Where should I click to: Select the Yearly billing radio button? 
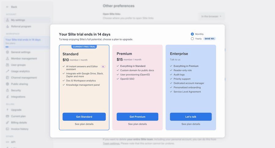pyautogui.click(x=192, y=39)
